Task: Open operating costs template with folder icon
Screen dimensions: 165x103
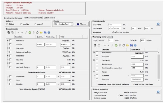Action: click(128, 45)
